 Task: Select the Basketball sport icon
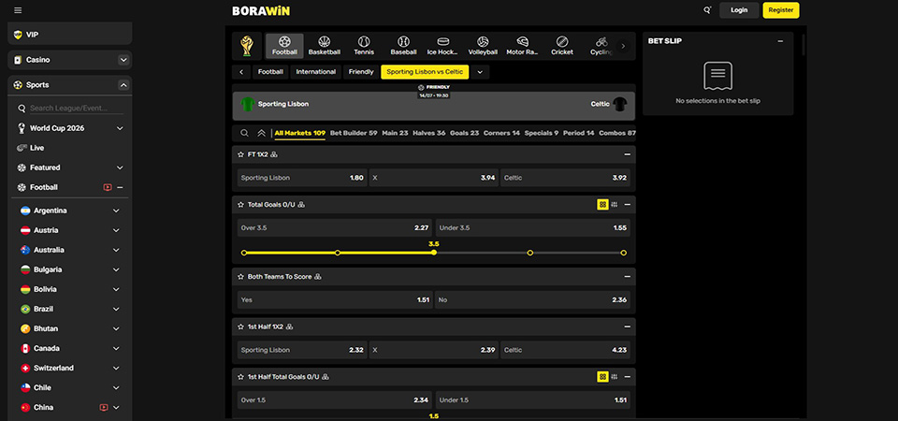[x=325, y=46]
